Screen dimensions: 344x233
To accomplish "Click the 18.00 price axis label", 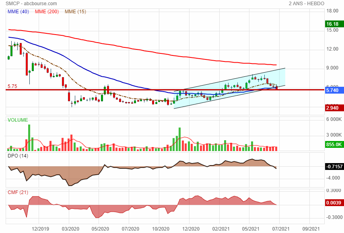I will (x=332, y=11).
